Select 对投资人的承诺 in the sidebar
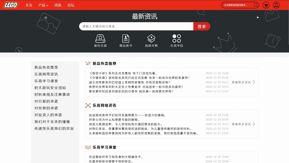 48,115
